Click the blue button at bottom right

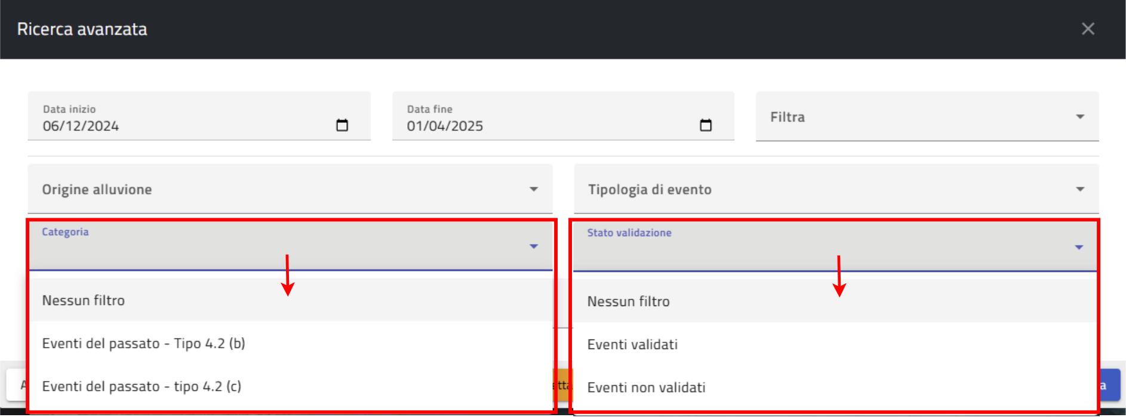pyautogui.click(x=1109, y=385)
